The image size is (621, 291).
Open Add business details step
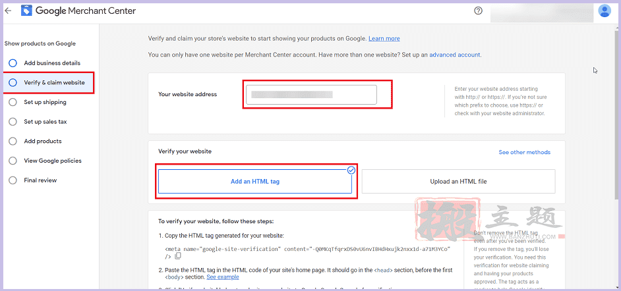click(52, 63)
